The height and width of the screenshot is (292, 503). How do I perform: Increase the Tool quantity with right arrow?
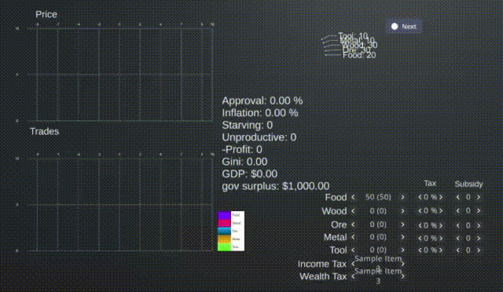(402, 250)
